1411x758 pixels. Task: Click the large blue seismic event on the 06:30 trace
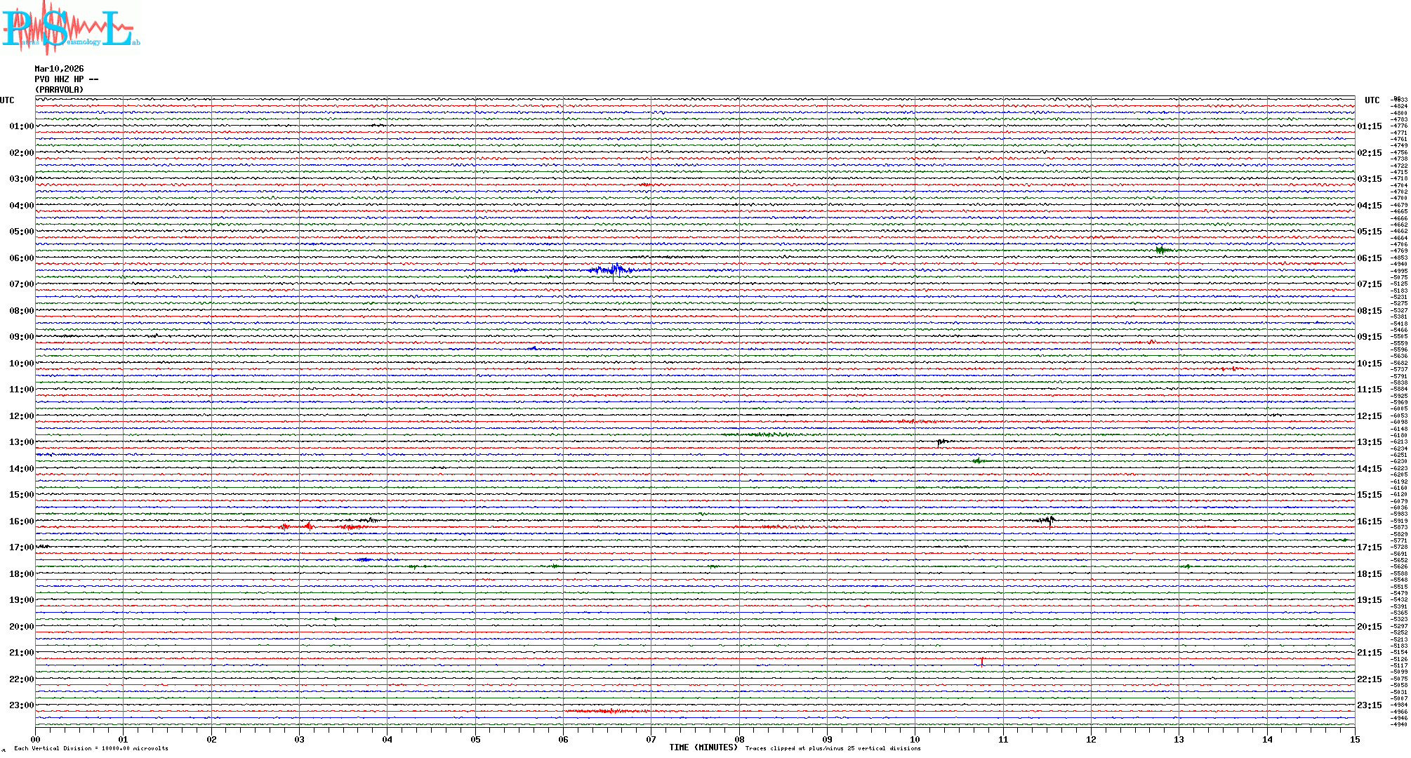(x=615, y=270)
